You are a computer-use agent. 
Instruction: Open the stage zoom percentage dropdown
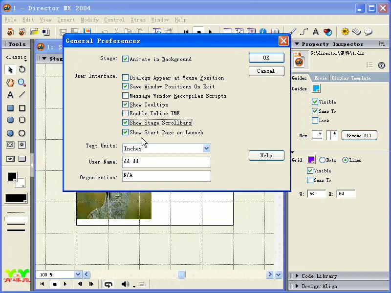click(78, 274)
